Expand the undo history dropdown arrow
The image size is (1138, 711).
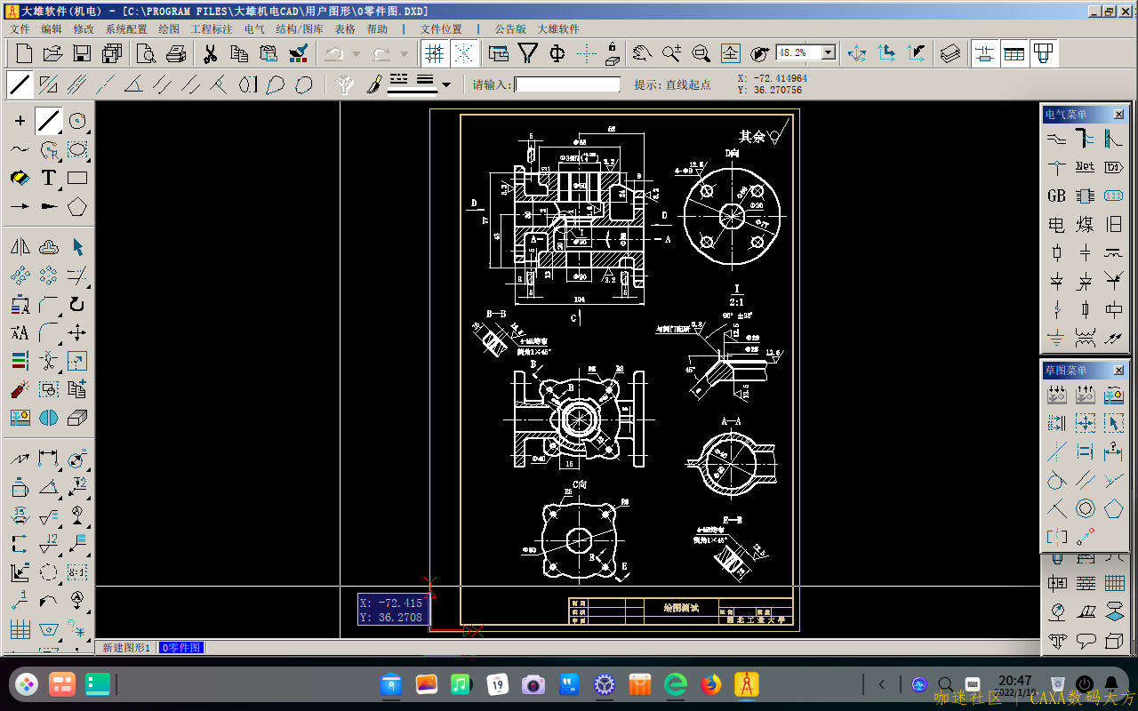(356, 54)
